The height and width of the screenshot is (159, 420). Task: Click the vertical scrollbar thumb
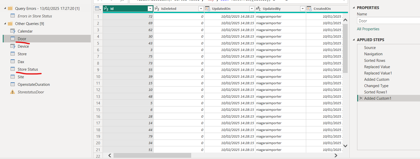(345, 48)
